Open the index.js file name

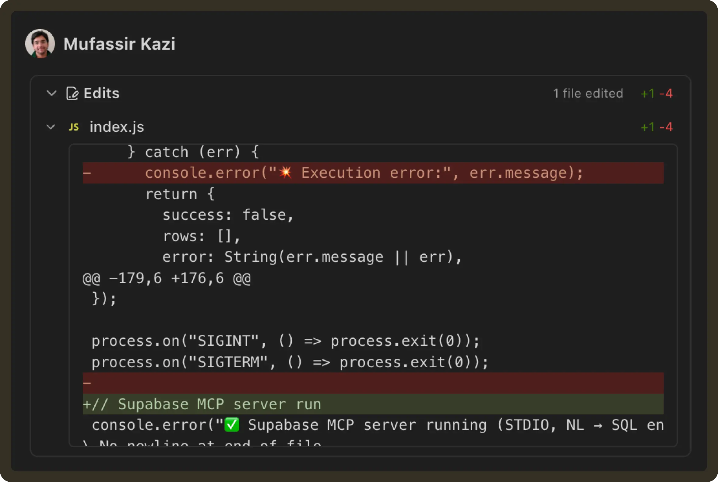coord(117,127)
